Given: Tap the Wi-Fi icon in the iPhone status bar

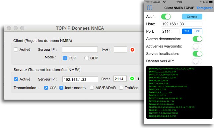Looking at the screenshot, I should click(x=164, y=2).
